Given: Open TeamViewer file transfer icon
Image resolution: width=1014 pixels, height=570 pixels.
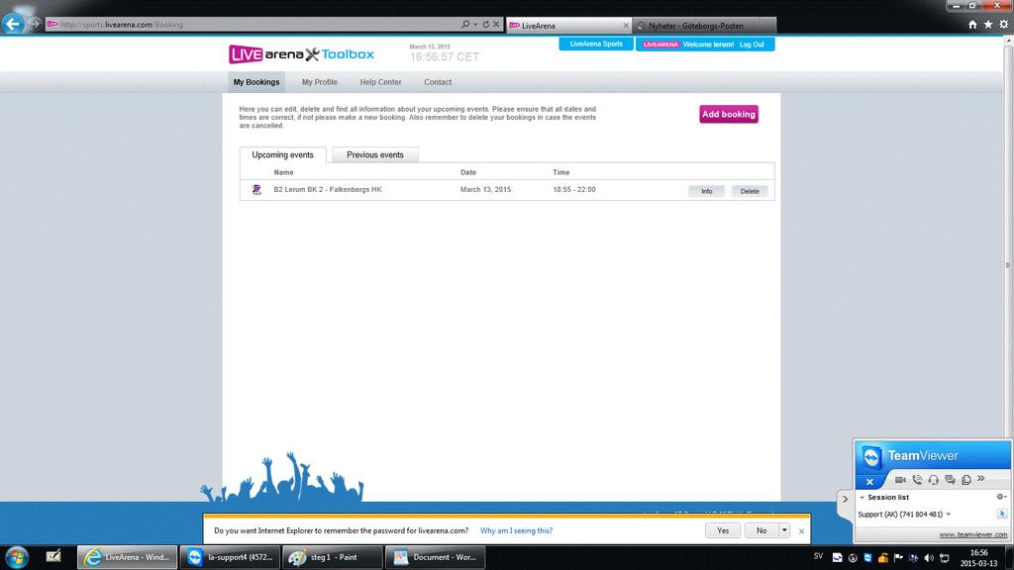Looking at the screenshot, I should pyautogui.click(x=966, y=480).
